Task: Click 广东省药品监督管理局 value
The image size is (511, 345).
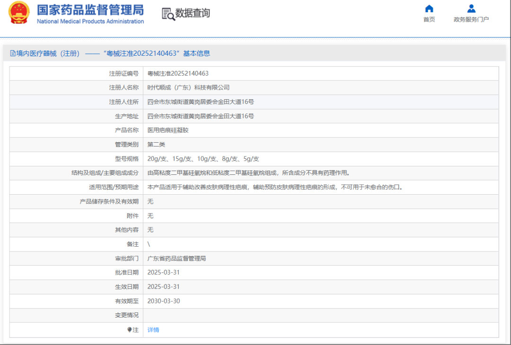Action: [176, 259]
